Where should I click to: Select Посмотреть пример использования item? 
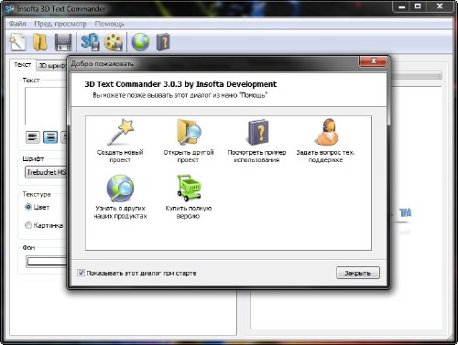click(x=256, y=141)
